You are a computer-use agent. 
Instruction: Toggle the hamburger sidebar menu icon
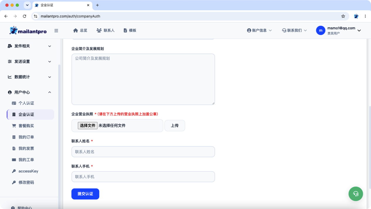click(x=56, y=31)
